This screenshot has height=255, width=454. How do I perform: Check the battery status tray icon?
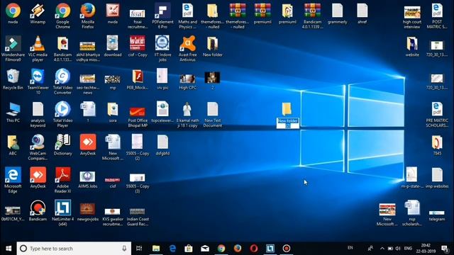pyautogui.click(x=390, y=249)
